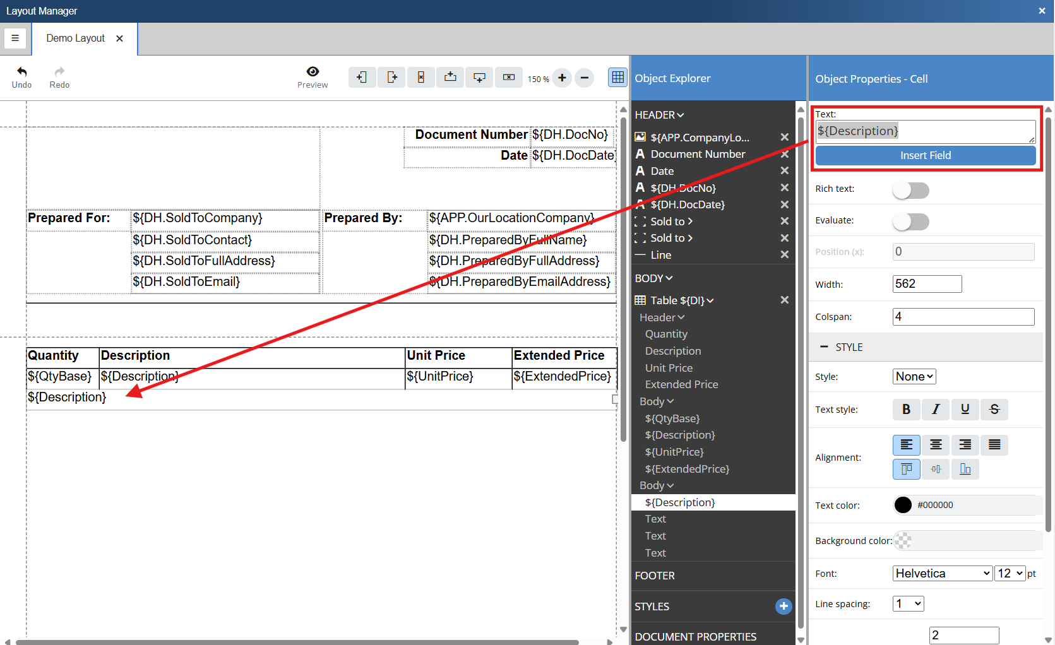The image size is (1055, 645).
Task: Toggle bold text style
Action: tap(906, 410)
